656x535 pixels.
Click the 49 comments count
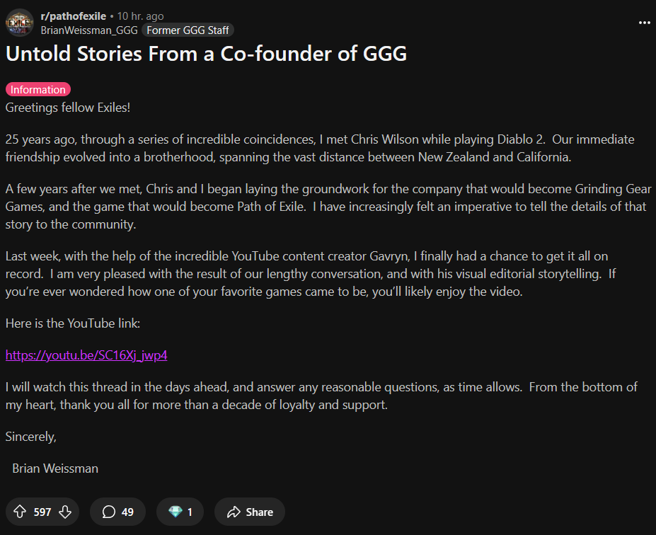pos(127,512)
